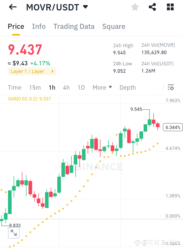Click the 6.344% current price tag
The height and width of the screenshot is (248, 183).
[173, 127]
